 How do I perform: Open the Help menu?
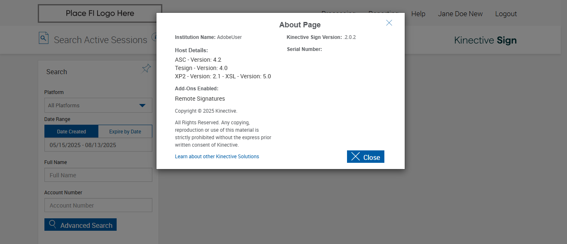(x=418, y=14)
